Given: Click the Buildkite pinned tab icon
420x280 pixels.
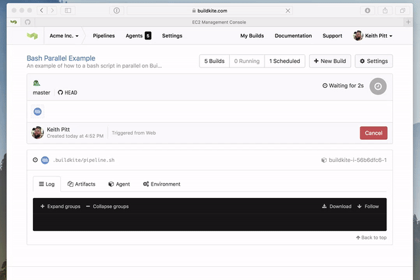Looking at the screenshot, I should pos(14,22).
